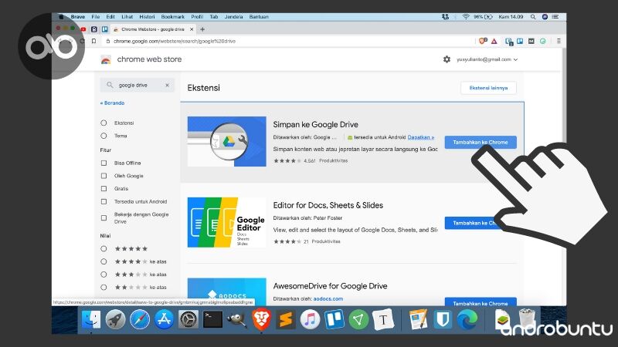618x347 pixels.
Task: Click Brave Shields icon in address bar
Action: (x=483, y=41)
